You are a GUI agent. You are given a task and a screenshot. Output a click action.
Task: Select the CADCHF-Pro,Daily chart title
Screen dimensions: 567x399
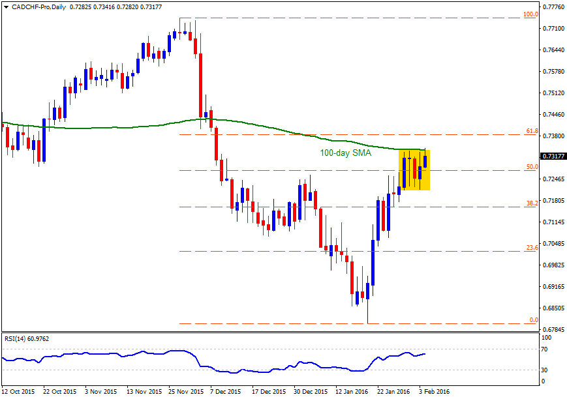(x=38, y=7)
